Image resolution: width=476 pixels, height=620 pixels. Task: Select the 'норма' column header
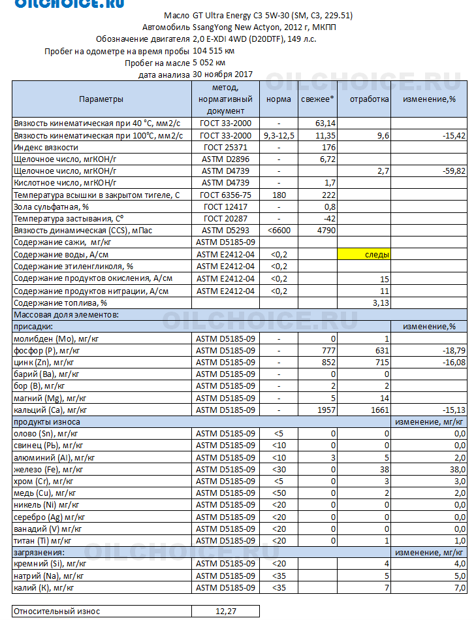[x=279, y=99]
